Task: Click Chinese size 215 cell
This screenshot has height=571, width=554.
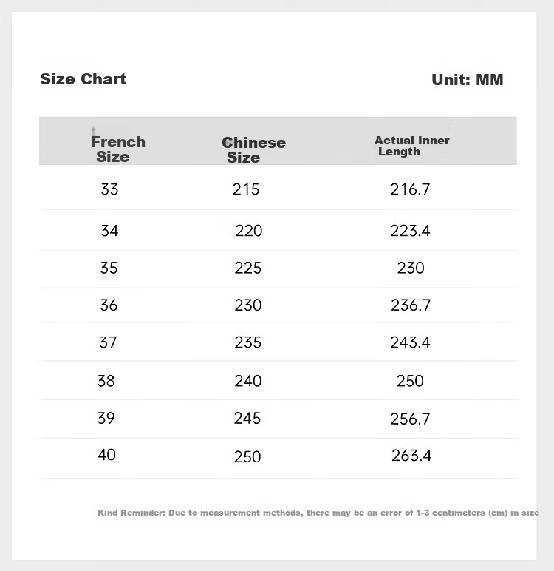Action: click(246, 189)
